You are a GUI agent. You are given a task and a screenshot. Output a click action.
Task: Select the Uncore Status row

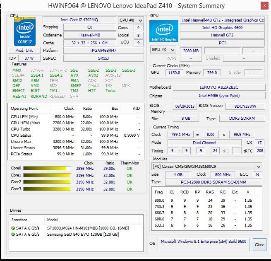point(76,148)
